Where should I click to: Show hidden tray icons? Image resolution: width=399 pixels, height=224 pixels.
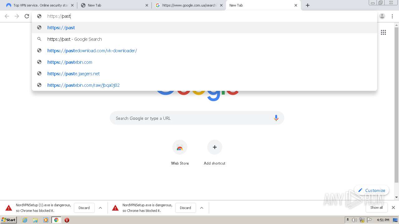[x=348, y=220]
